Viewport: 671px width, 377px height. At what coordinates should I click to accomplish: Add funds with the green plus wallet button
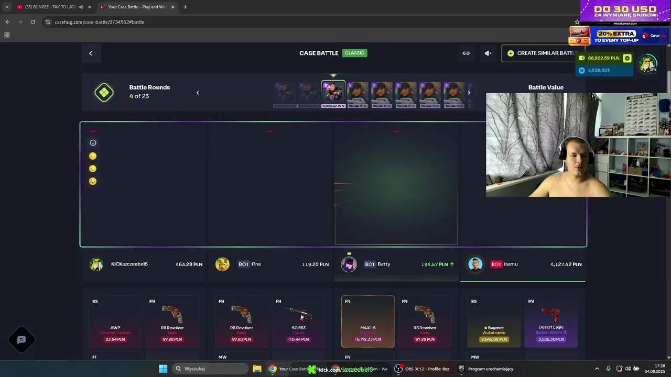[627, 58]
